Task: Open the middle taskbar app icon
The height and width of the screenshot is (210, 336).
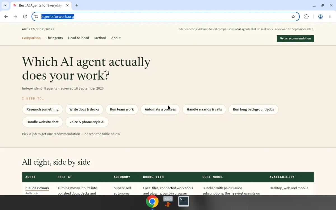Action: coord(168,201)
